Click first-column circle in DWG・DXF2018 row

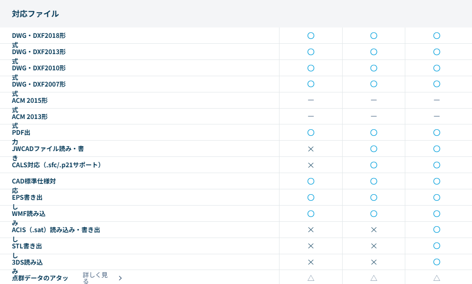pyautogui.click(x=311, y=36)
